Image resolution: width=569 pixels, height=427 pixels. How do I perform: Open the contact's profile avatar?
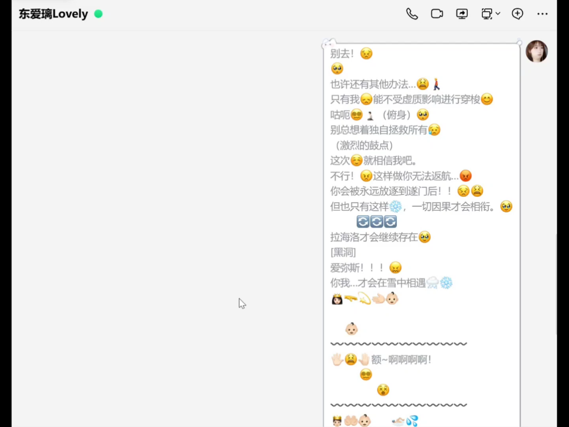tap(537, 51)
